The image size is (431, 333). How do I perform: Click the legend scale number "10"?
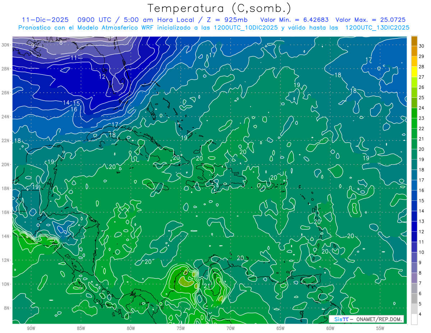coord(421,252)
